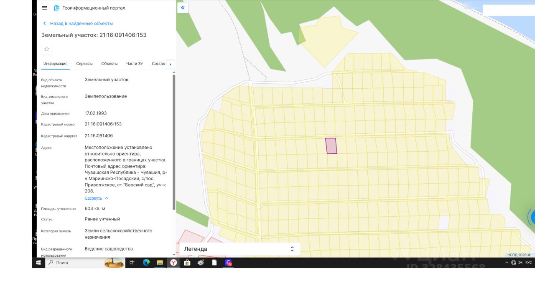The image size is (535, 300).
Task: Show more tabs with the right arrow
Action: (171, 64)
